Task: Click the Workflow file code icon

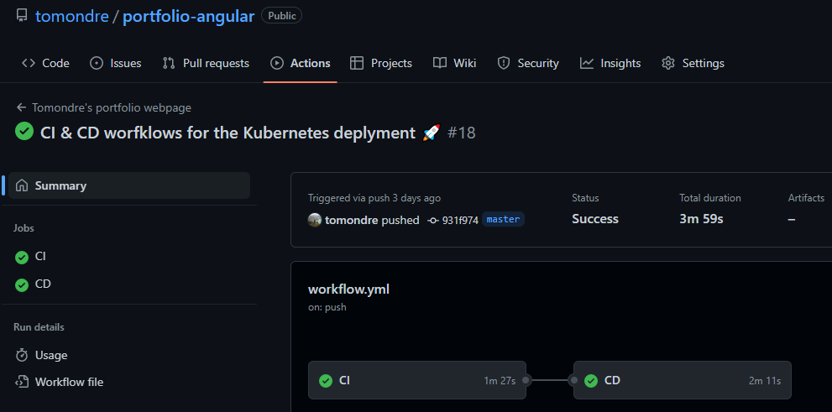Action: coord(22,382)
